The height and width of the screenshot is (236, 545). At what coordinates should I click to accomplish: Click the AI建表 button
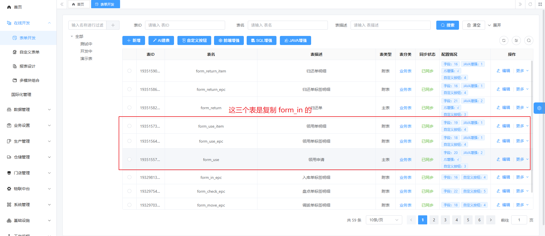coord(161,40)
